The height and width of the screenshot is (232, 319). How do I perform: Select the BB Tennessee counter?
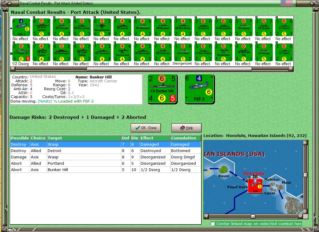pyautogui.click(x=102, y=53)
